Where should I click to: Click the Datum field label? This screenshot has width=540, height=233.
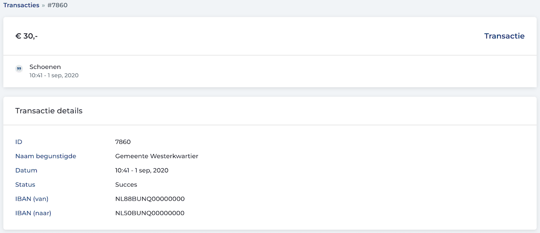coord(26,171)
